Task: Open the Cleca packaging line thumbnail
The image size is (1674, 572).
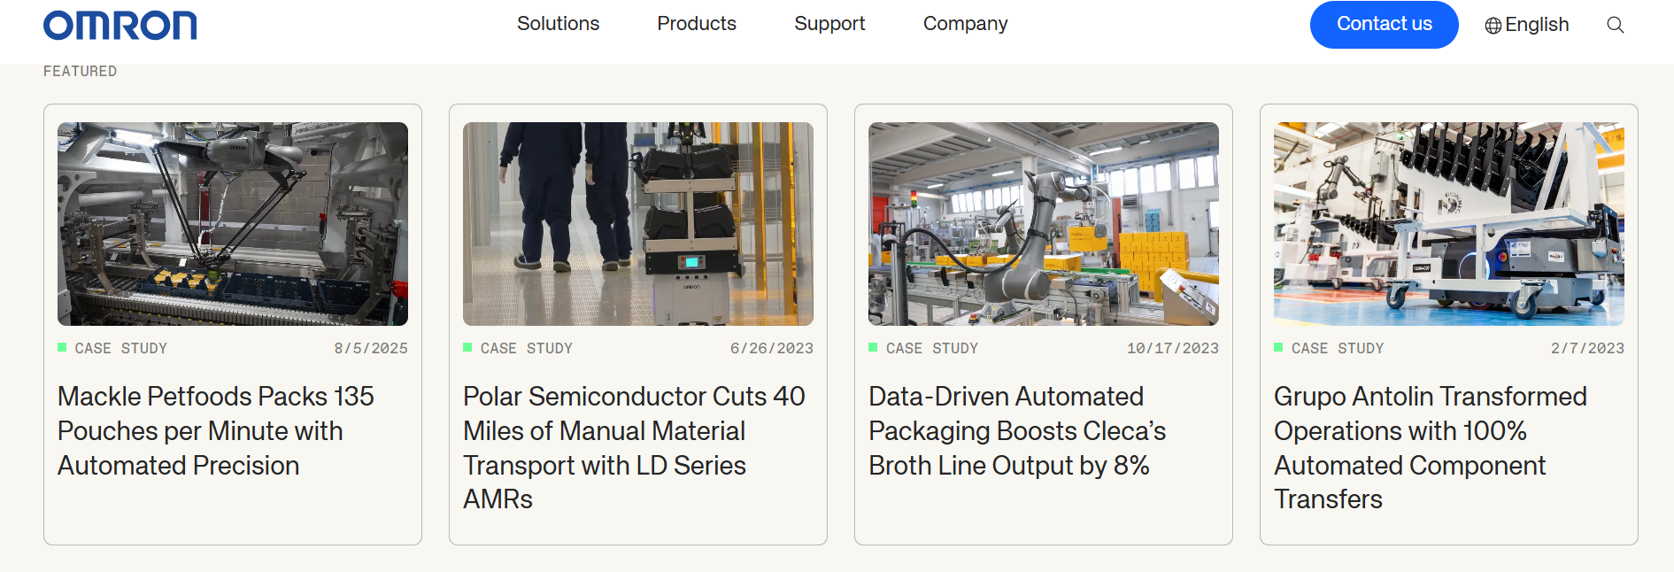Action: pos(1044,223)
